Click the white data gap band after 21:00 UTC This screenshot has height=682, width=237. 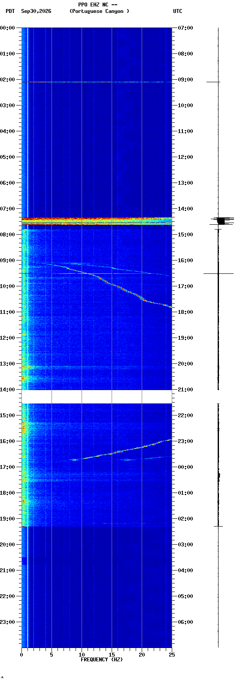pyautogui.click(x=97, y=397)
